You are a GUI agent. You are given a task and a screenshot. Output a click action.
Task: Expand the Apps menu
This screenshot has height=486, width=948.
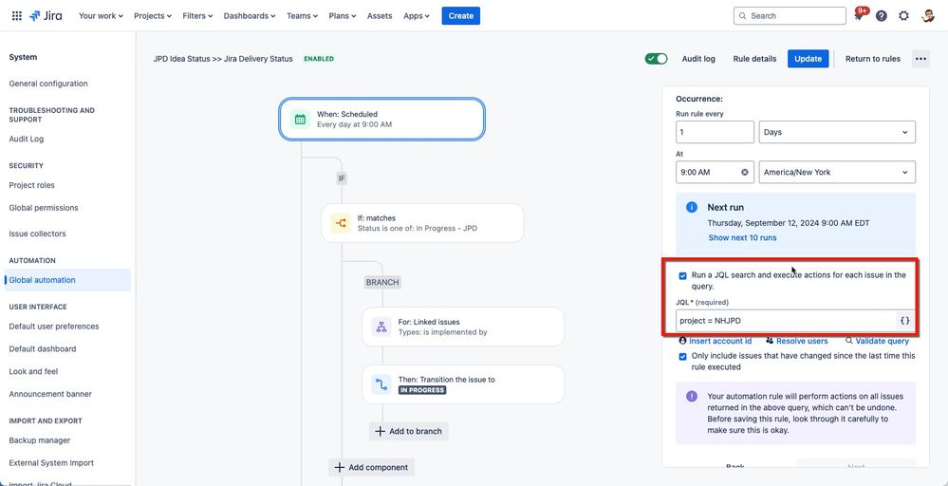(x=417, y=16)
